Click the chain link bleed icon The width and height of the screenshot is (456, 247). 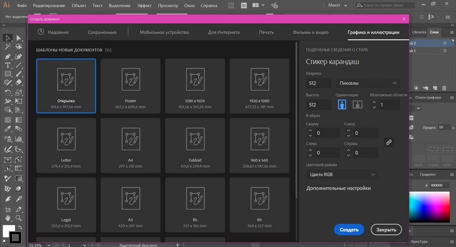(x=389, y=143)
